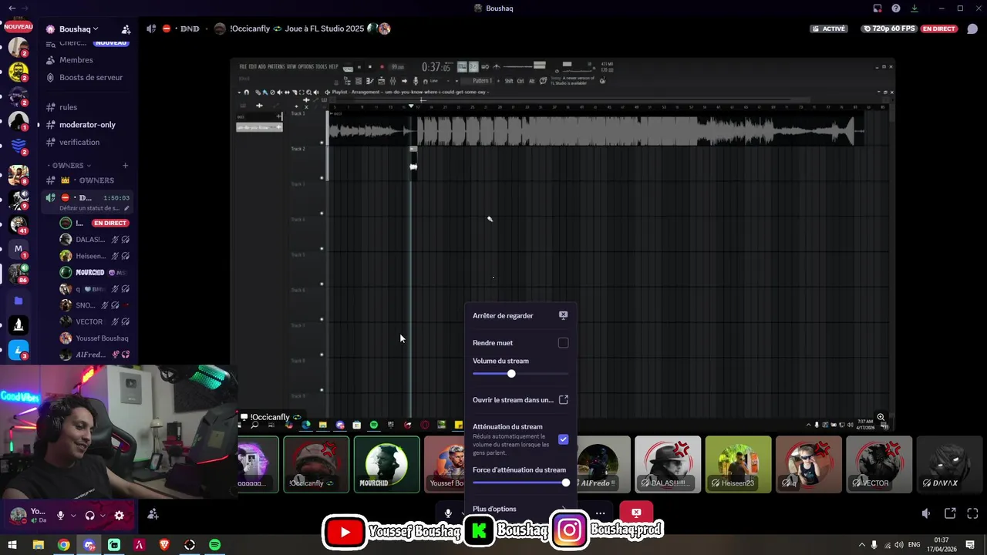Image resolution: width=987 pixels, height=555 pixels.
Task: Click the 720p 60 FPS quality badge
Action: (x=889, y=29)
